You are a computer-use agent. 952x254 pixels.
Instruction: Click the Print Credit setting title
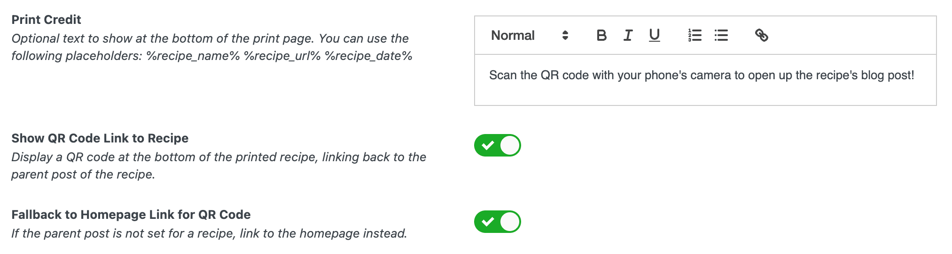pyautogui.click(x=46, y=20)
